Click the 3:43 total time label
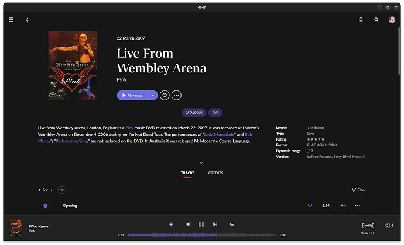The image size is (404, 245). [x=283, y=235]
